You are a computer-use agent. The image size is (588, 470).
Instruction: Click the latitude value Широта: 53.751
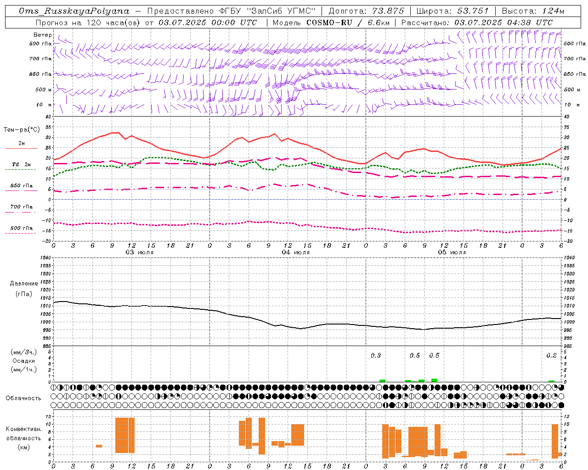pos(452,11)
